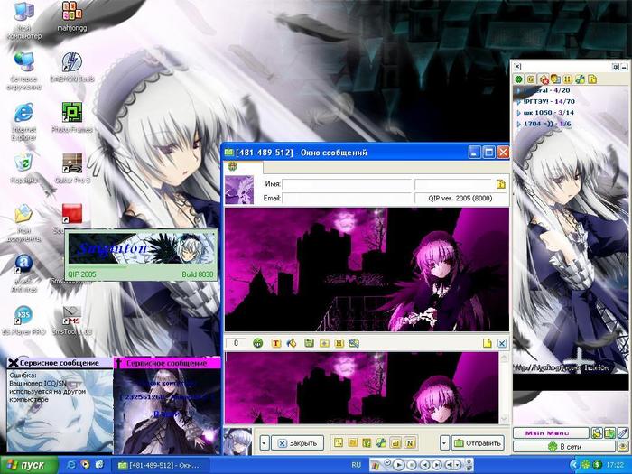Click the second yellow square icon bottom toolbar

tap(353, 443)
